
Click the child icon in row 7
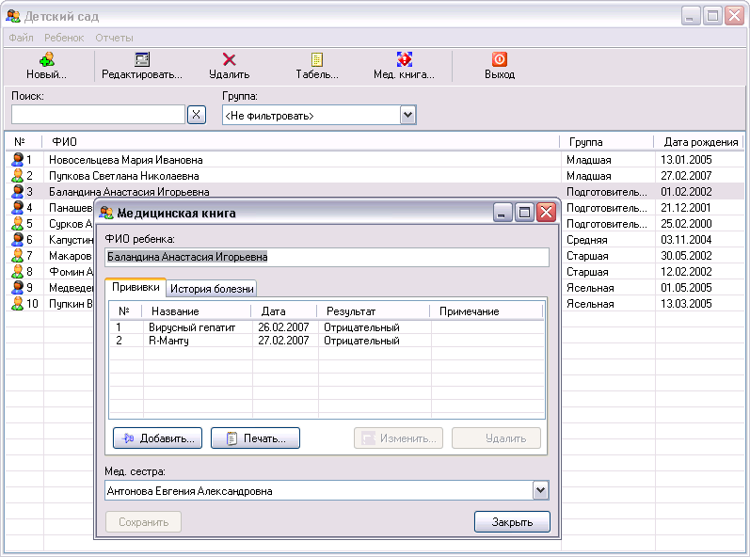pos(18,255)
